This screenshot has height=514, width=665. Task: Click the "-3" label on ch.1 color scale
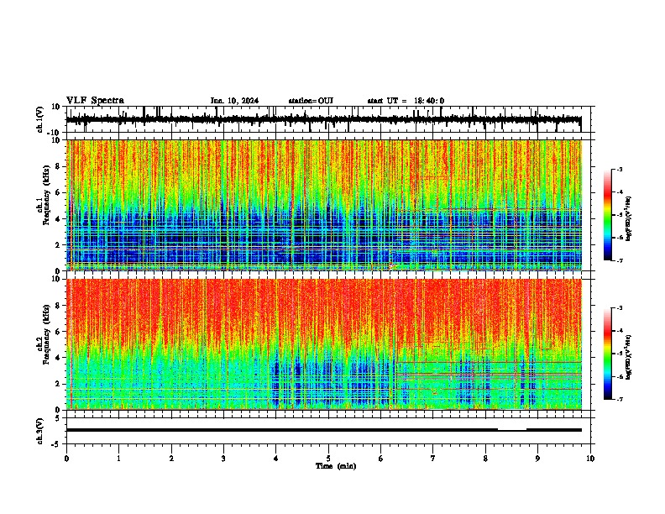click(619, 169)
